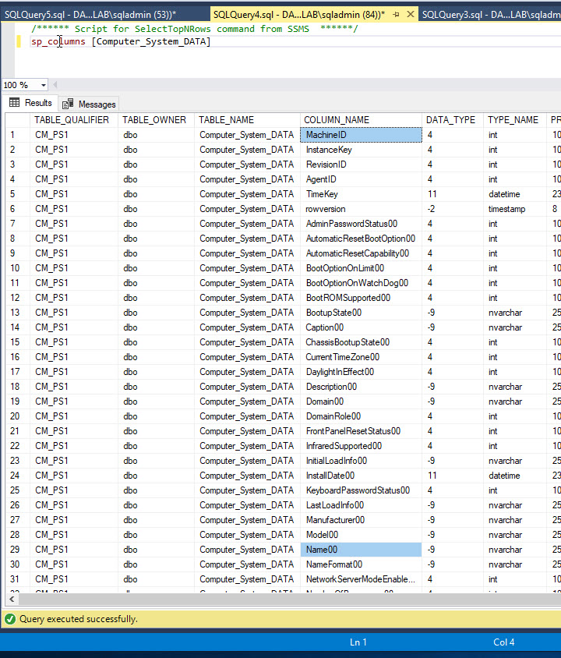Select row 5 by its row header
Image resolution: width=561 pixels, height=658 pixels.
point(17,194)
